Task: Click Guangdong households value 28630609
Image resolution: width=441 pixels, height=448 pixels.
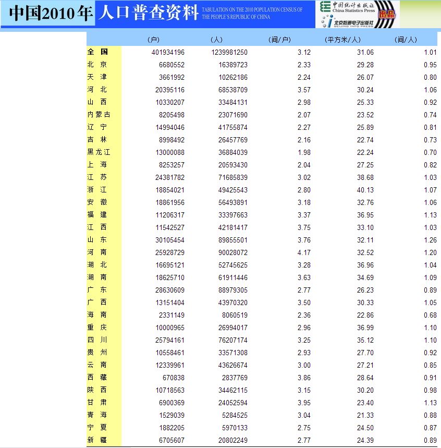Action: click(170, 290)
